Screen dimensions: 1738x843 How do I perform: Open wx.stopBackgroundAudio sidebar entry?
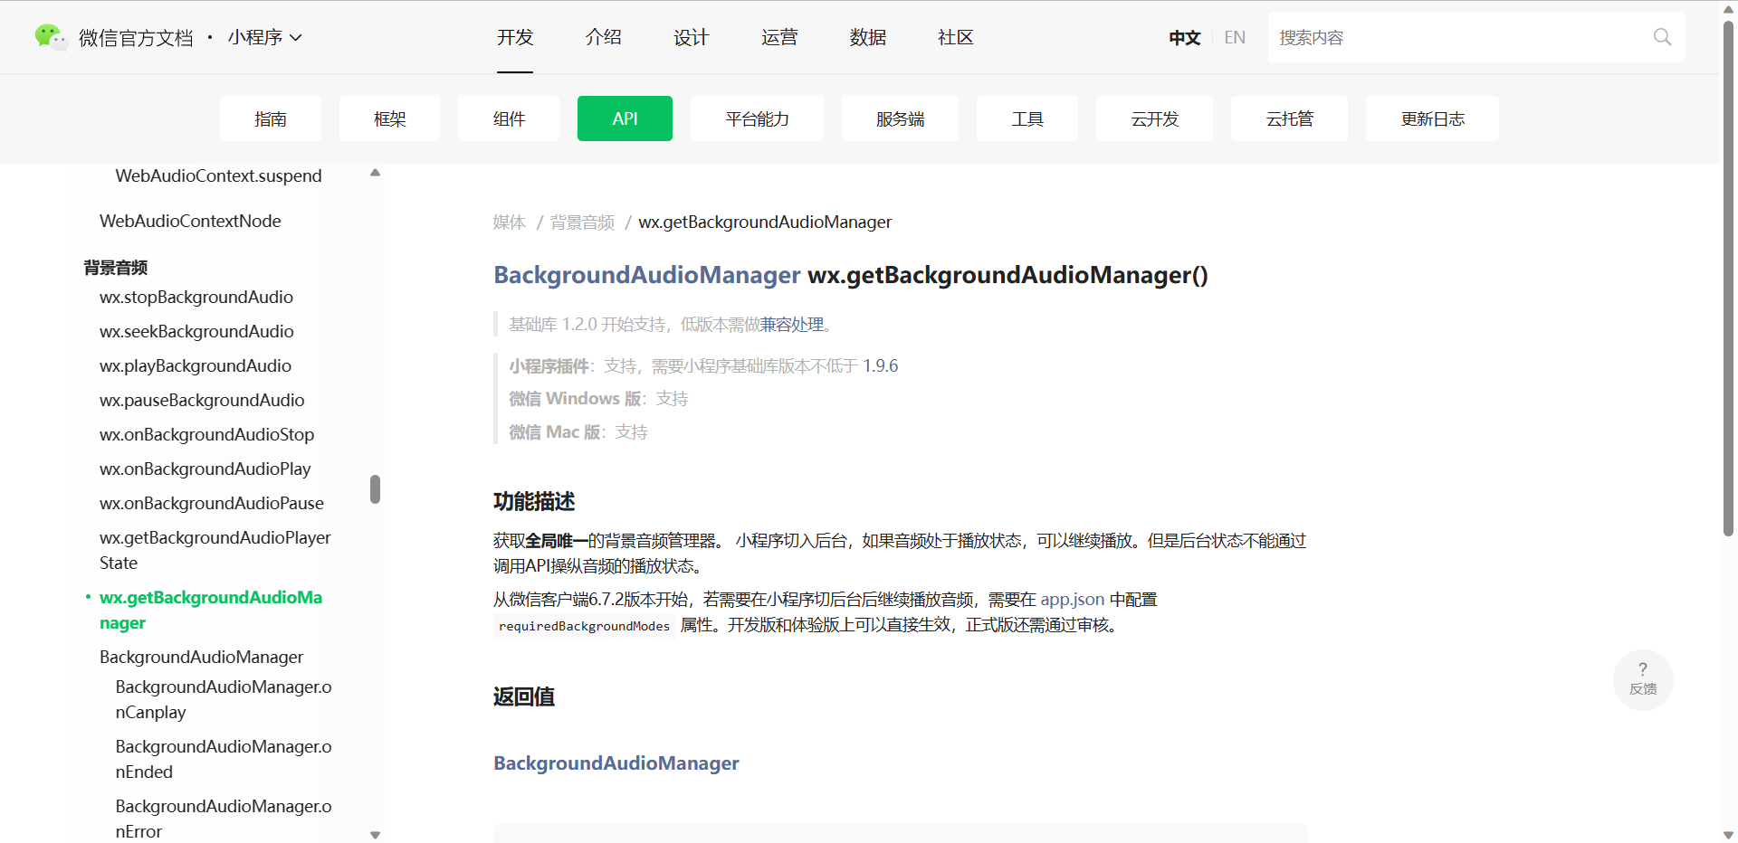(196, 297)
